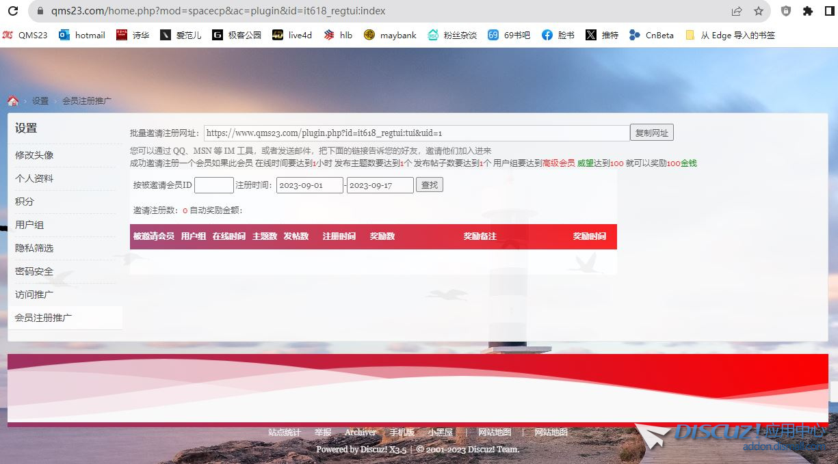Open the 从 Edge 导入的书签 folder
Image resolution: width=838 pixels, height=464 pixels.
tap(730, 35)
